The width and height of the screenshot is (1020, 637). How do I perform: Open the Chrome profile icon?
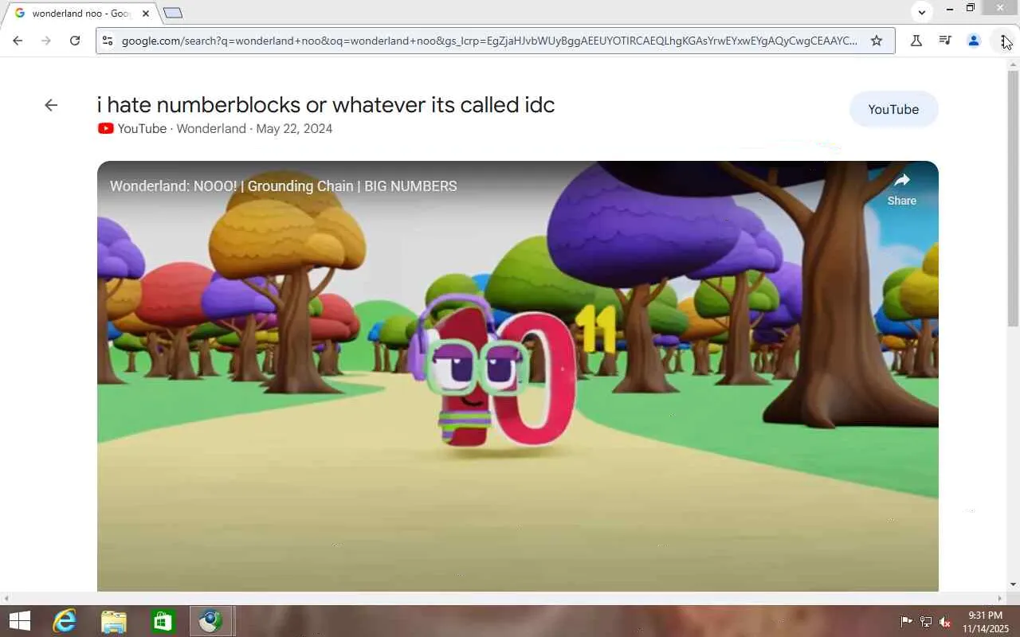tap(974, 41)
